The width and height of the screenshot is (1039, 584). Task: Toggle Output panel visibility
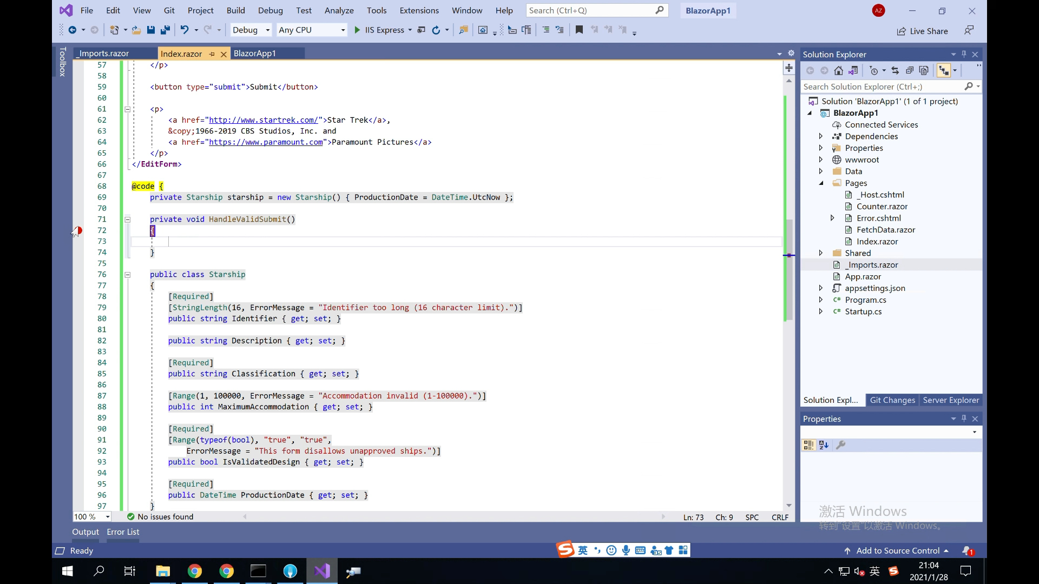coord(85,531)
